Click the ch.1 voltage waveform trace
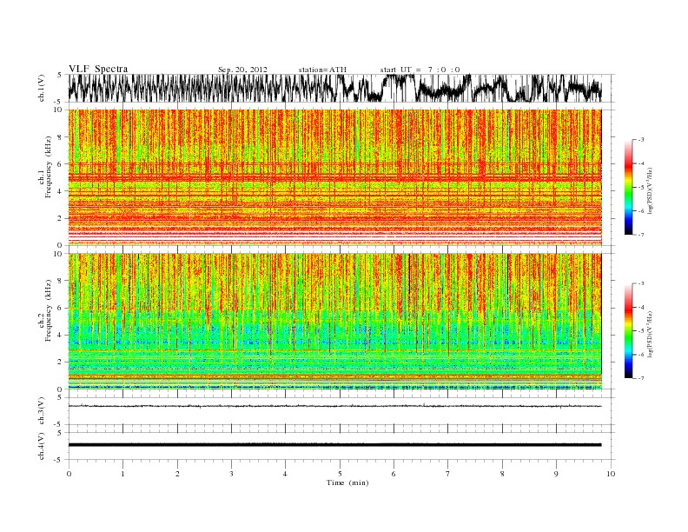 click(335, 88)
